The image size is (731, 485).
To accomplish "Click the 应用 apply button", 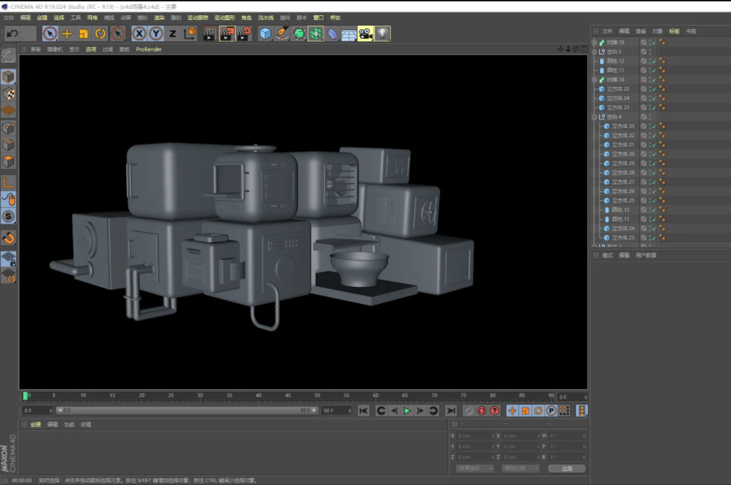I will click(x=567, y=468).
